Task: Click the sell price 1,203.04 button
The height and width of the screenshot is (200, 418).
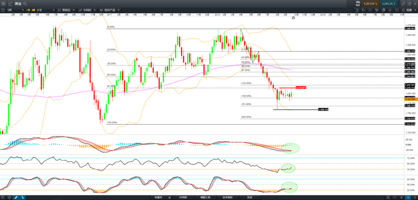Action: [x=370, y=4]
